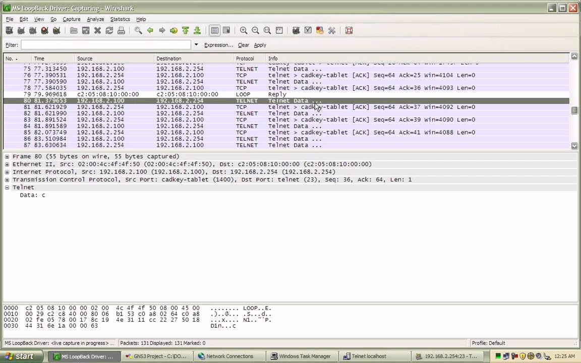Go forward in packet history

pyautogui.click(x=162, y=31)
